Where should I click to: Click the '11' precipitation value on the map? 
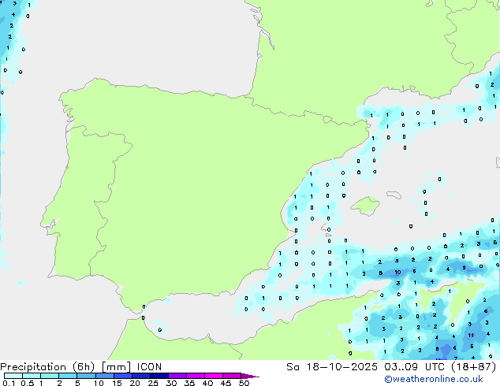471,335
